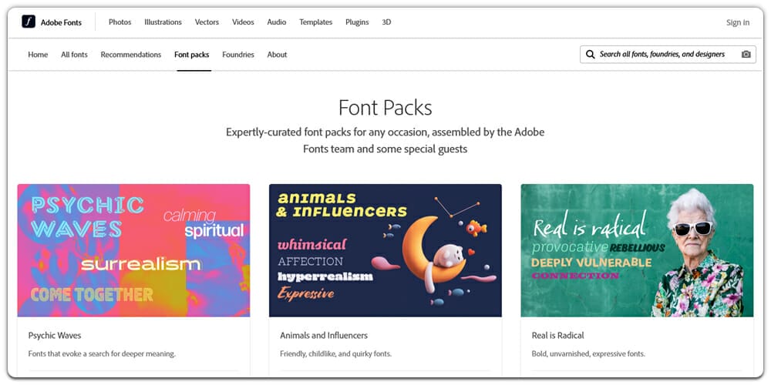Select the Font packs tab
Image resolution: width=771 pixels, height=385 pixels.
click(192, 55)
